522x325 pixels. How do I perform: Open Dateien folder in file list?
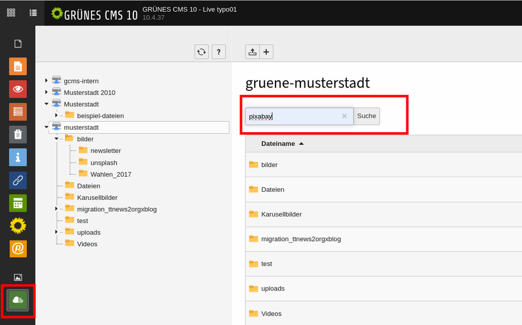pos(273,189)
